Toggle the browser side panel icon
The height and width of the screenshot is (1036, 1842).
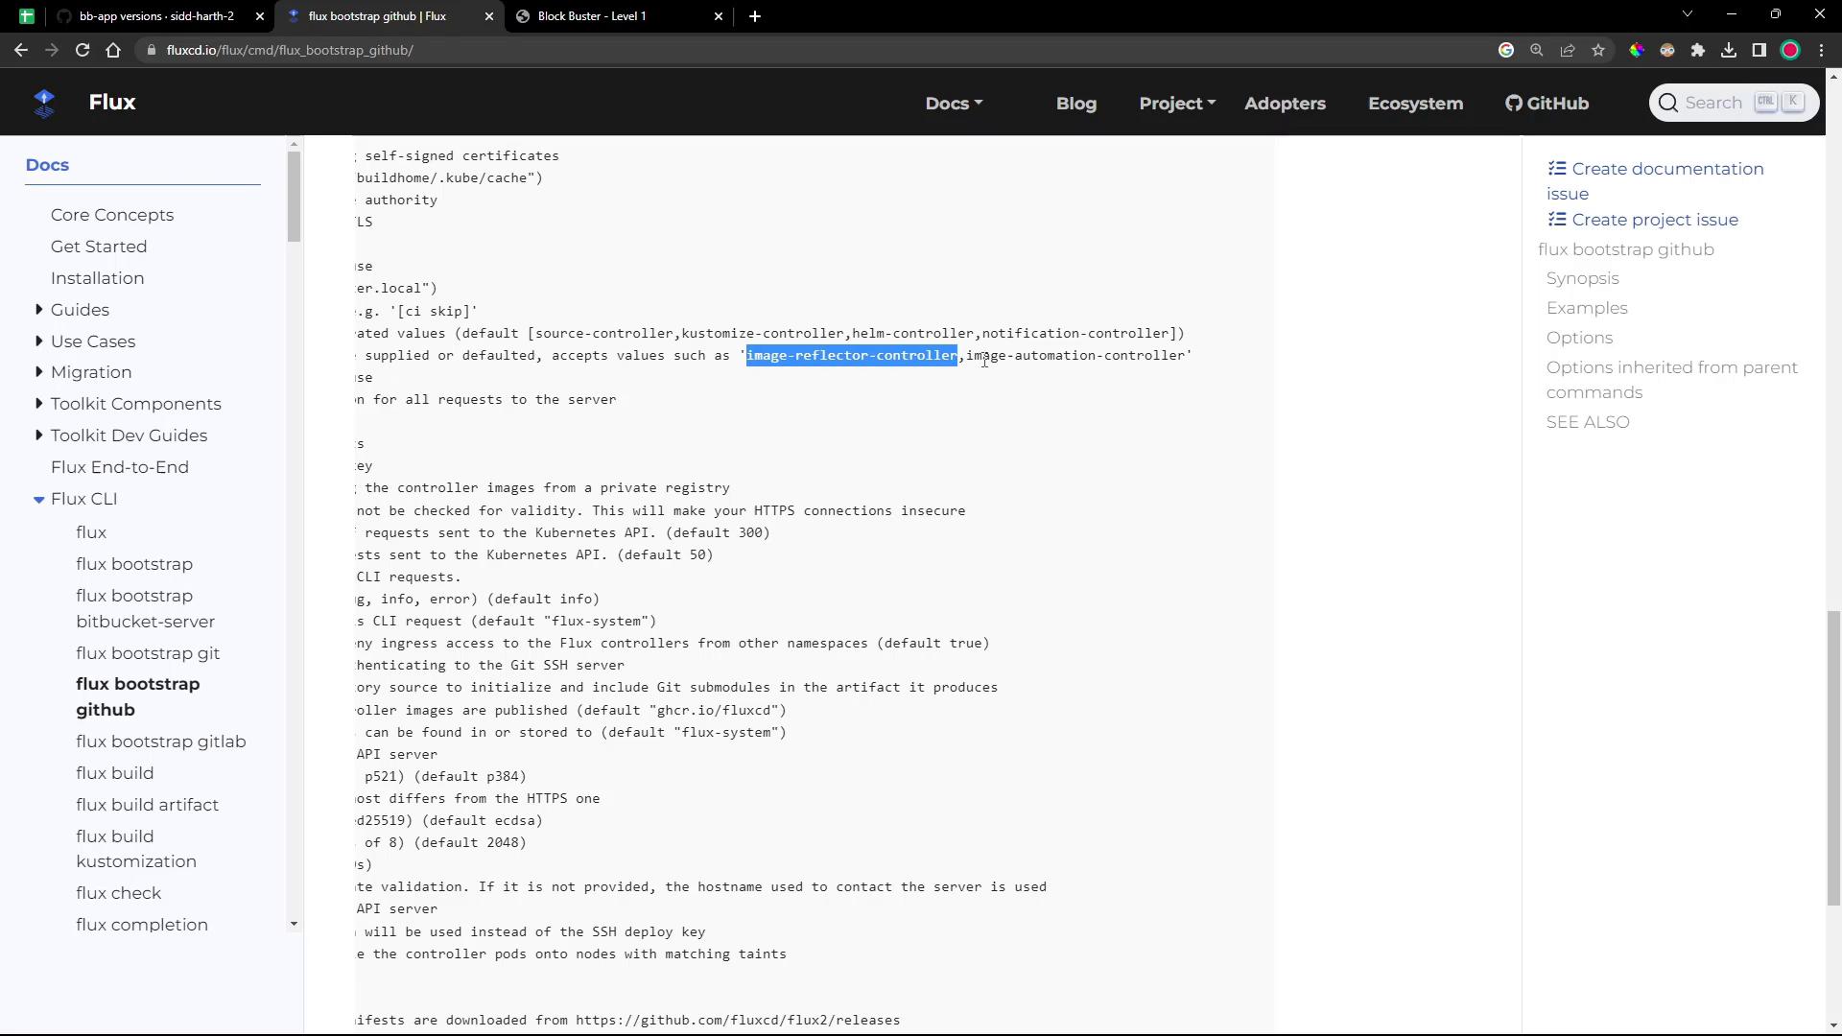click(x=1759, y=50)
